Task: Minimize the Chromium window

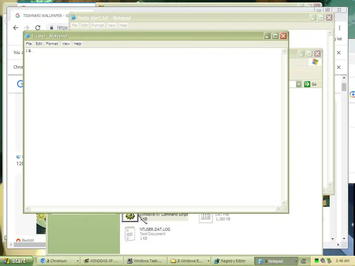Action: (x=319, y=10)
